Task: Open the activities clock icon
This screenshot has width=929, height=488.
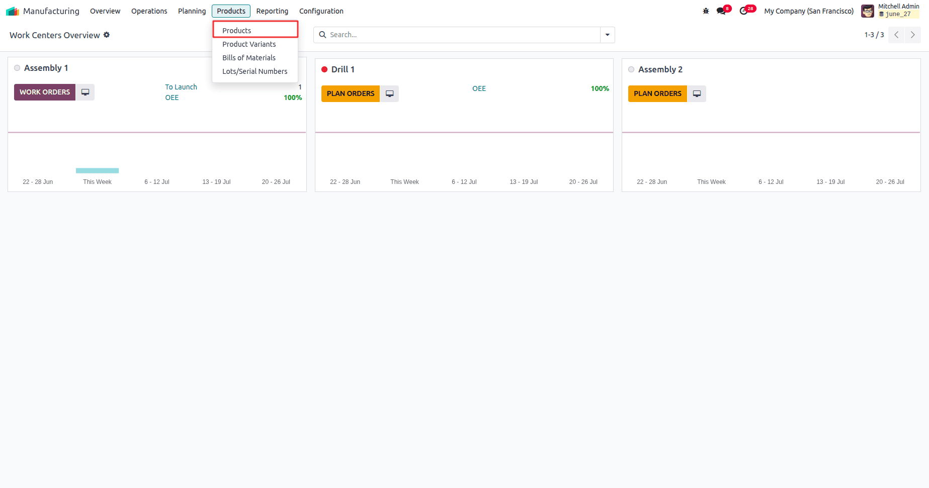Action: (x=744, y=11)
